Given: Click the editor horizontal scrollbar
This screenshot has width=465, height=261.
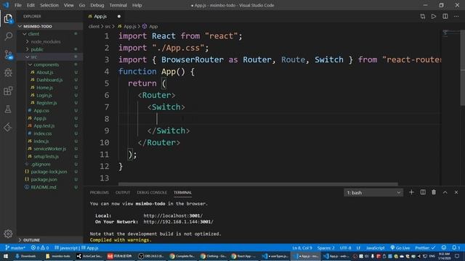Looking at the screenshot, I should pyautogui.click(x=258, y=184).
